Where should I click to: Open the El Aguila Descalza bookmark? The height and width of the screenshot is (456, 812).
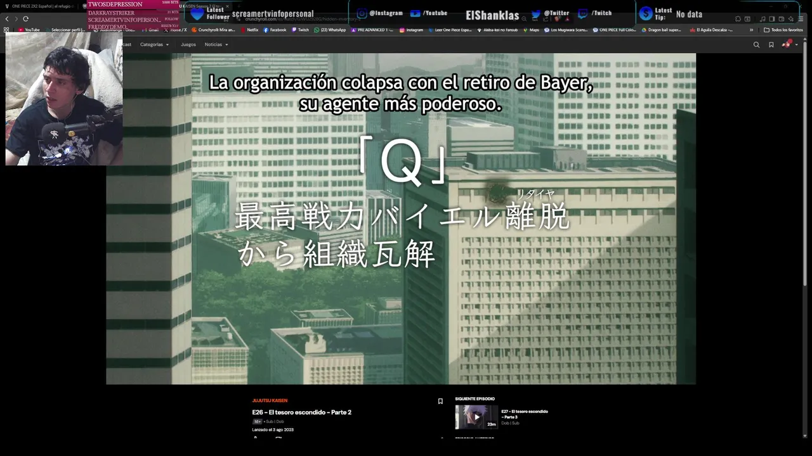pyautogui.click(x=711, y=30)
